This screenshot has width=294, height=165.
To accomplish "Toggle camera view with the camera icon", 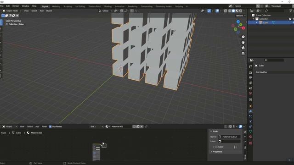I will [243, 48].
